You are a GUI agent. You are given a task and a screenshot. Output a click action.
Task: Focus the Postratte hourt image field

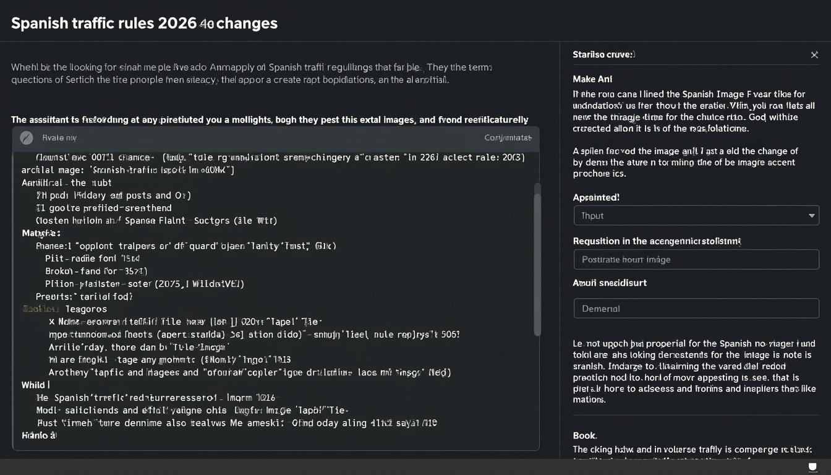click(x=696, y=260)
